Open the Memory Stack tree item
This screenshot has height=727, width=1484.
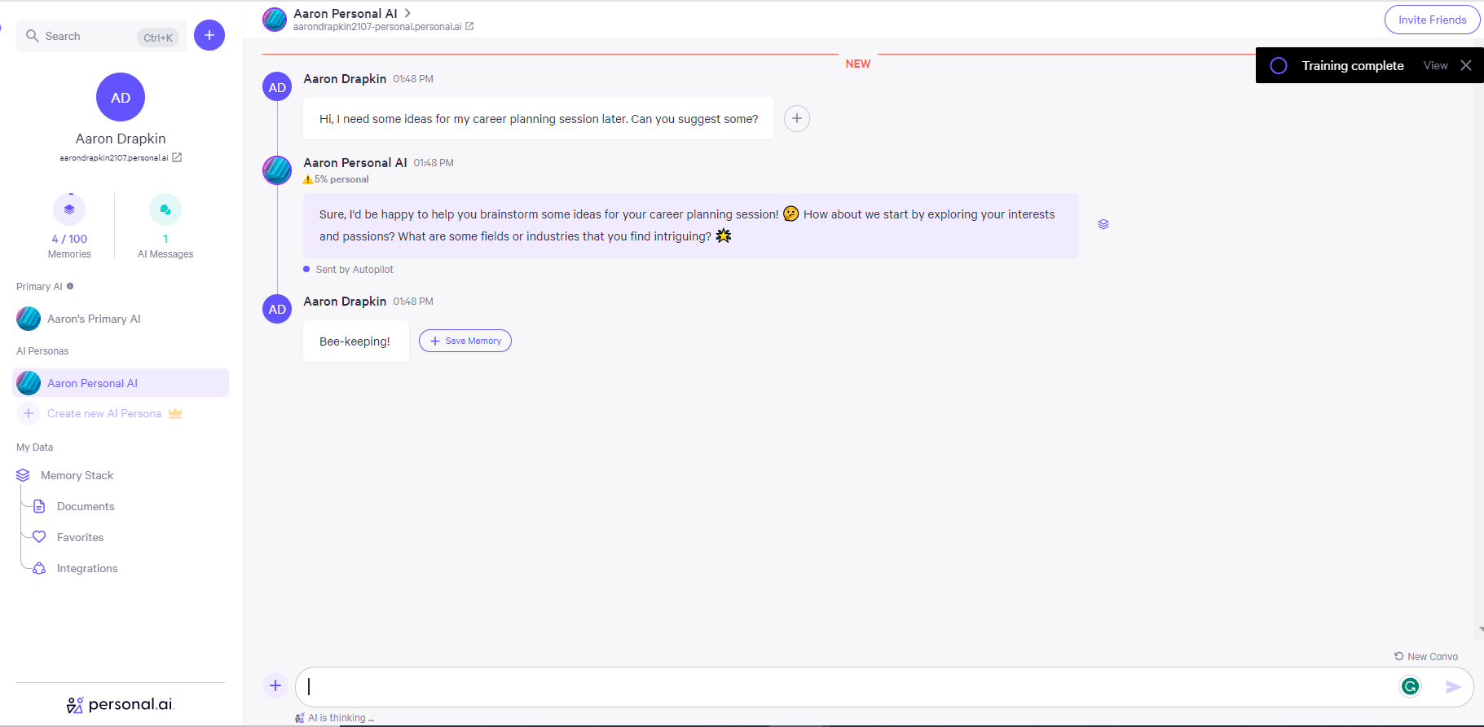(77, 475)
